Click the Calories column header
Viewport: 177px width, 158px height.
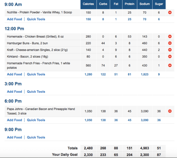point(88,4)
